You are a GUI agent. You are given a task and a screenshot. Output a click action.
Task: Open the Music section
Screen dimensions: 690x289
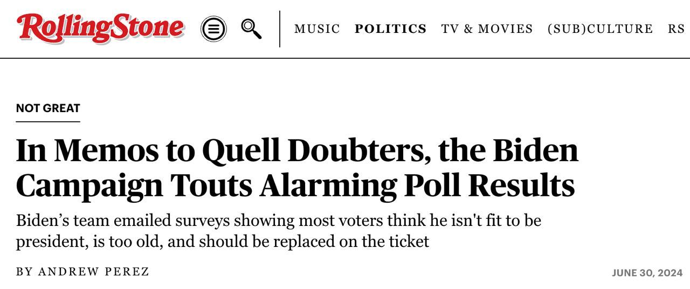click(317, 29)
